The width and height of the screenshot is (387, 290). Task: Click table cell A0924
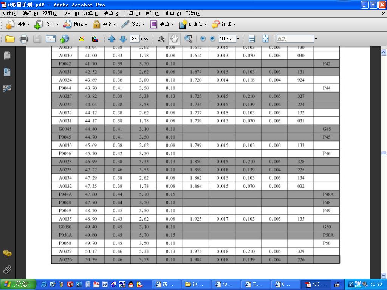(x=65, y=80)
